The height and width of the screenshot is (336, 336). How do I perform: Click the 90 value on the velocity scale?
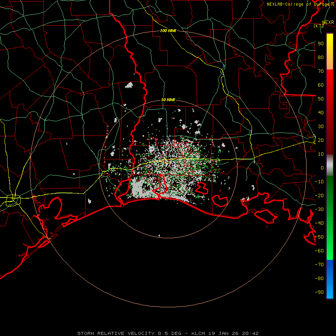(x=321, y=44)
